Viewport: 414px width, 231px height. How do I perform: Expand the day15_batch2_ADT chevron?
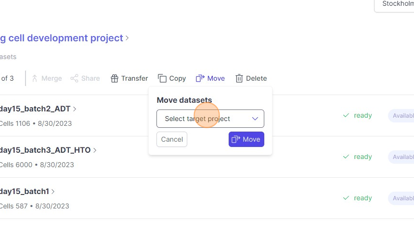point(75,109)
